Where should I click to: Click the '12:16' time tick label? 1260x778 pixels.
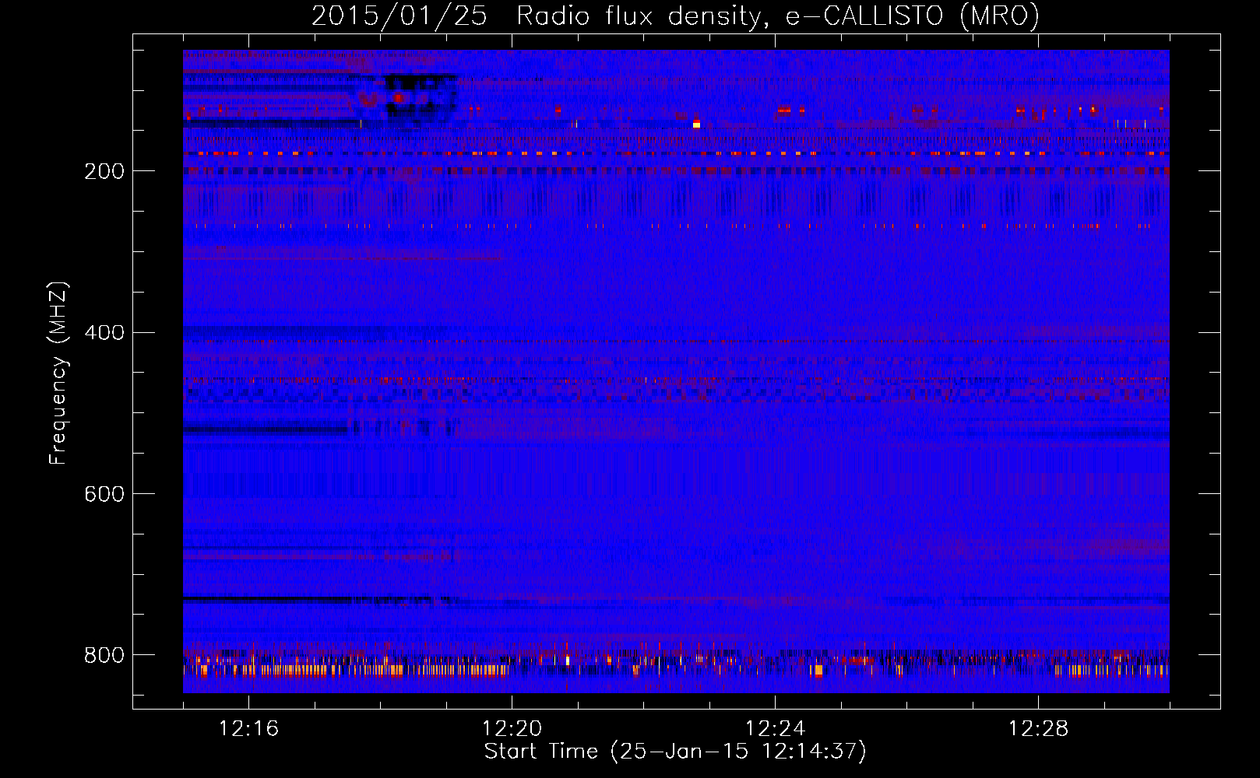[x=248, y=729]
